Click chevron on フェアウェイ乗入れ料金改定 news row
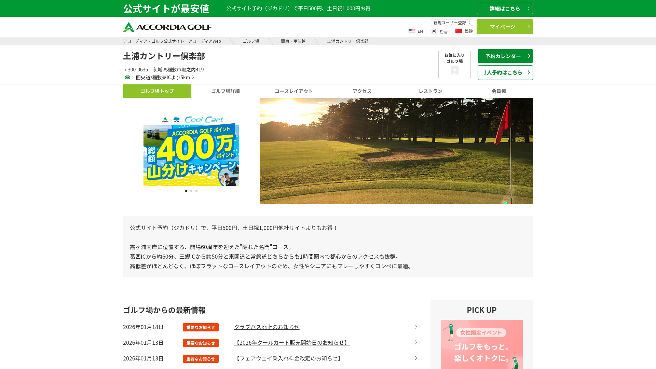656x369 pixels. click(416, 358)
